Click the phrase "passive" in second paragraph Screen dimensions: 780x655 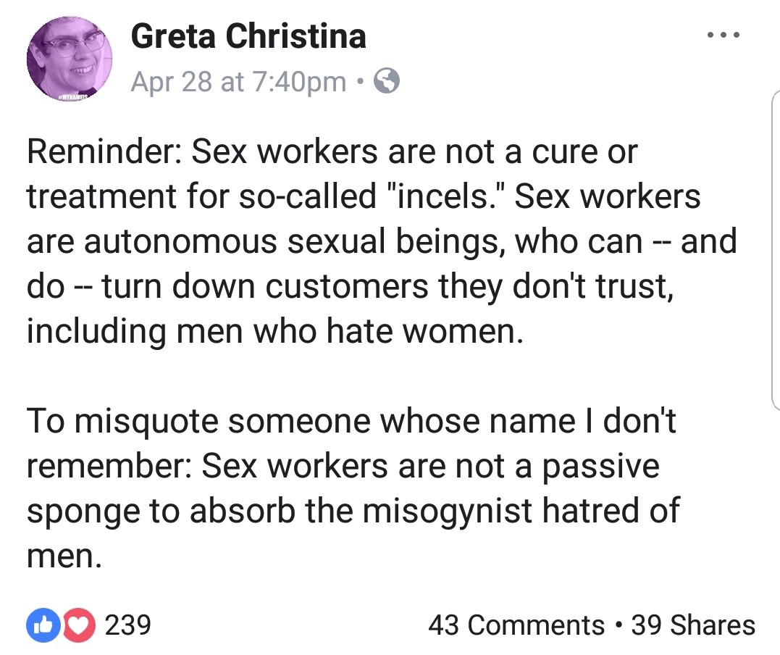tap(600, 466)
